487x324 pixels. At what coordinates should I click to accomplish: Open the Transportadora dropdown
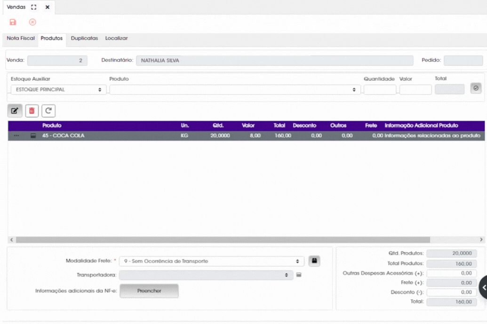206,275
